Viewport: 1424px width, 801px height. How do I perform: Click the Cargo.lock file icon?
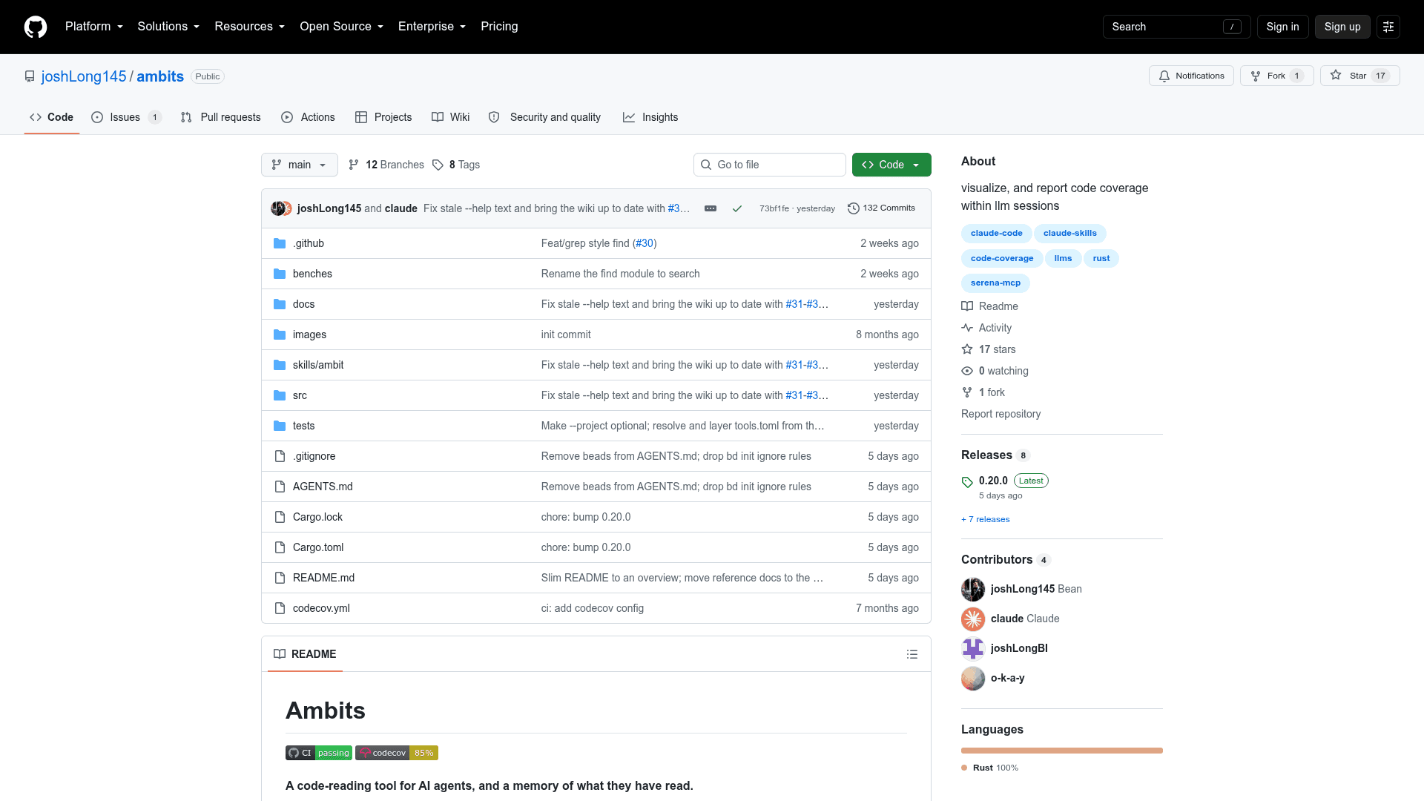click(280, 517)
